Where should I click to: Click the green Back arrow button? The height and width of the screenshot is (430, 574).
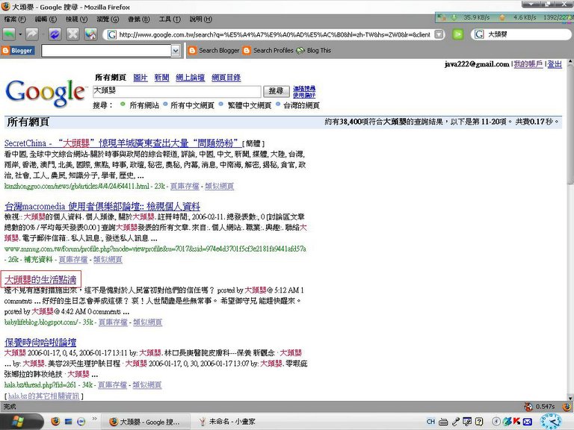[9, 34]
